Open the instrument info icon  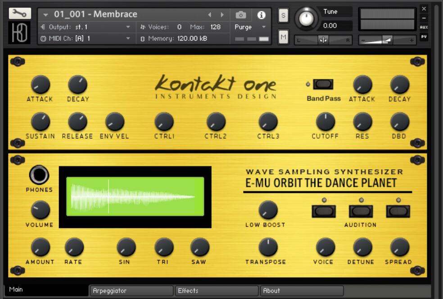point(261,15)
